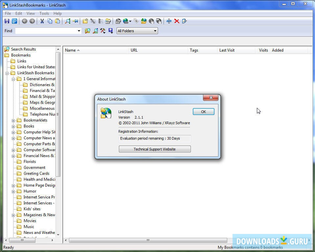
Task: Click the find-next magnifier with arrows icon
Action: [x=95, y=31]
